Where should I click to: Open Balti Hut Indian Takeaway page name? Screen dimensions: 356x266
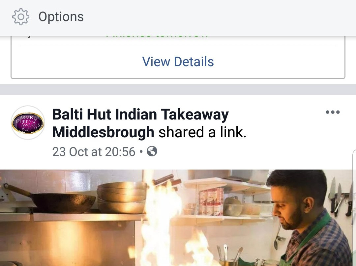click(140, 114)
